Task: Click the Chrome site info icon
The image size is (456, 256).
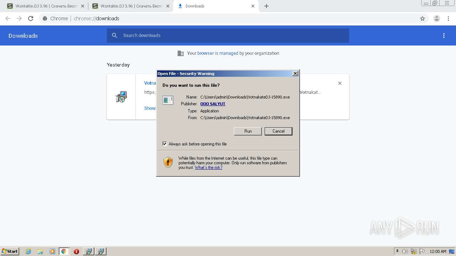Action: pyautogui.click(x=45, y=18)
